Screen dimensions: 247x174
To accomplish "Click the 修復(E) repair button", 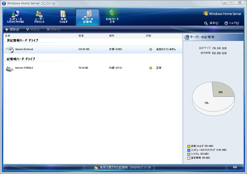I will (x=33, y=29).
